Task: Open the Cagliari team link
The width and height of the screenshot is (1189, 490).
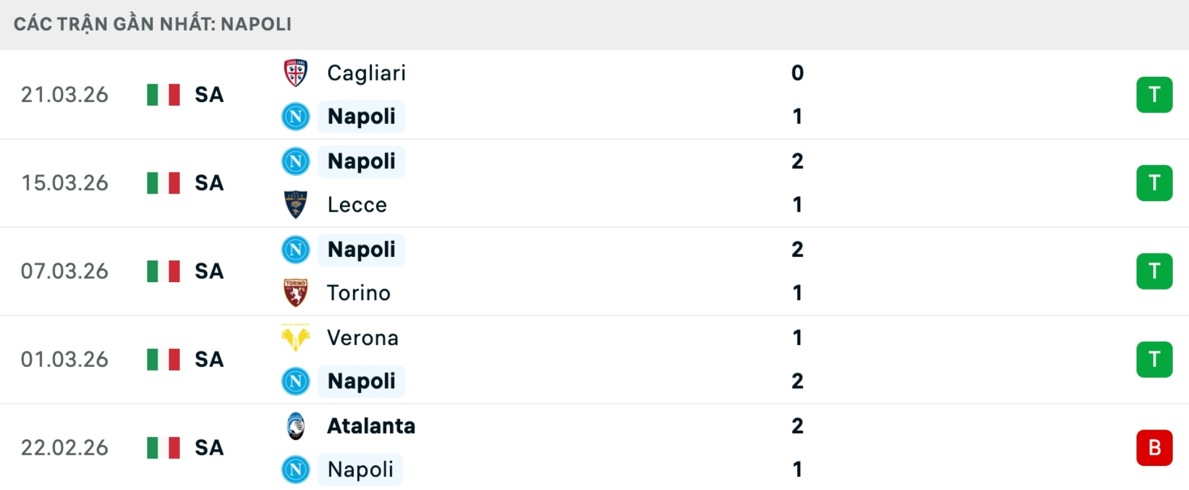Action: (x=366, y=73)
